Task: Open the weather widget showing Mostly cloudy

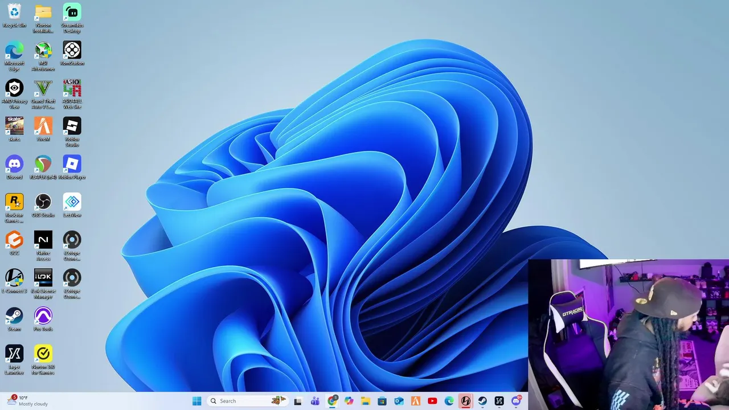Action: (27, 401)
